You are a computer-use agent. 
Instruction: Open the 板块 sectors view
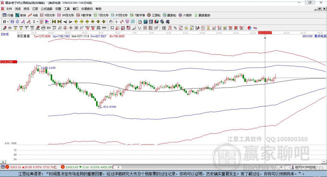coord(20,15)
